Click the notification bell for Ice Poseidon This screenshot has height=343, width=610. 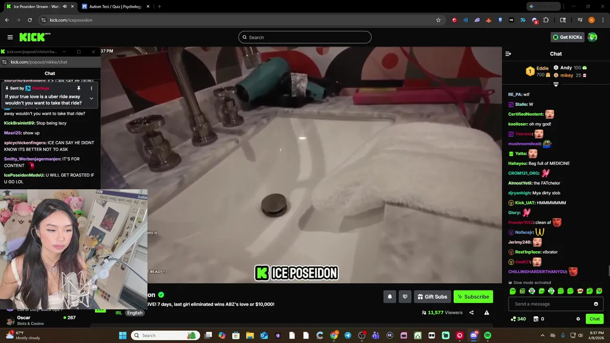point(390,297)
